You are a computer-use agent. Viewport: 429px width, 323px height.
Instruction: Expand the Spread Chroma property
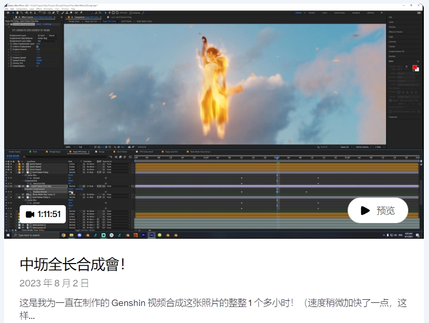pyautogui.click(x=8, y=60)
